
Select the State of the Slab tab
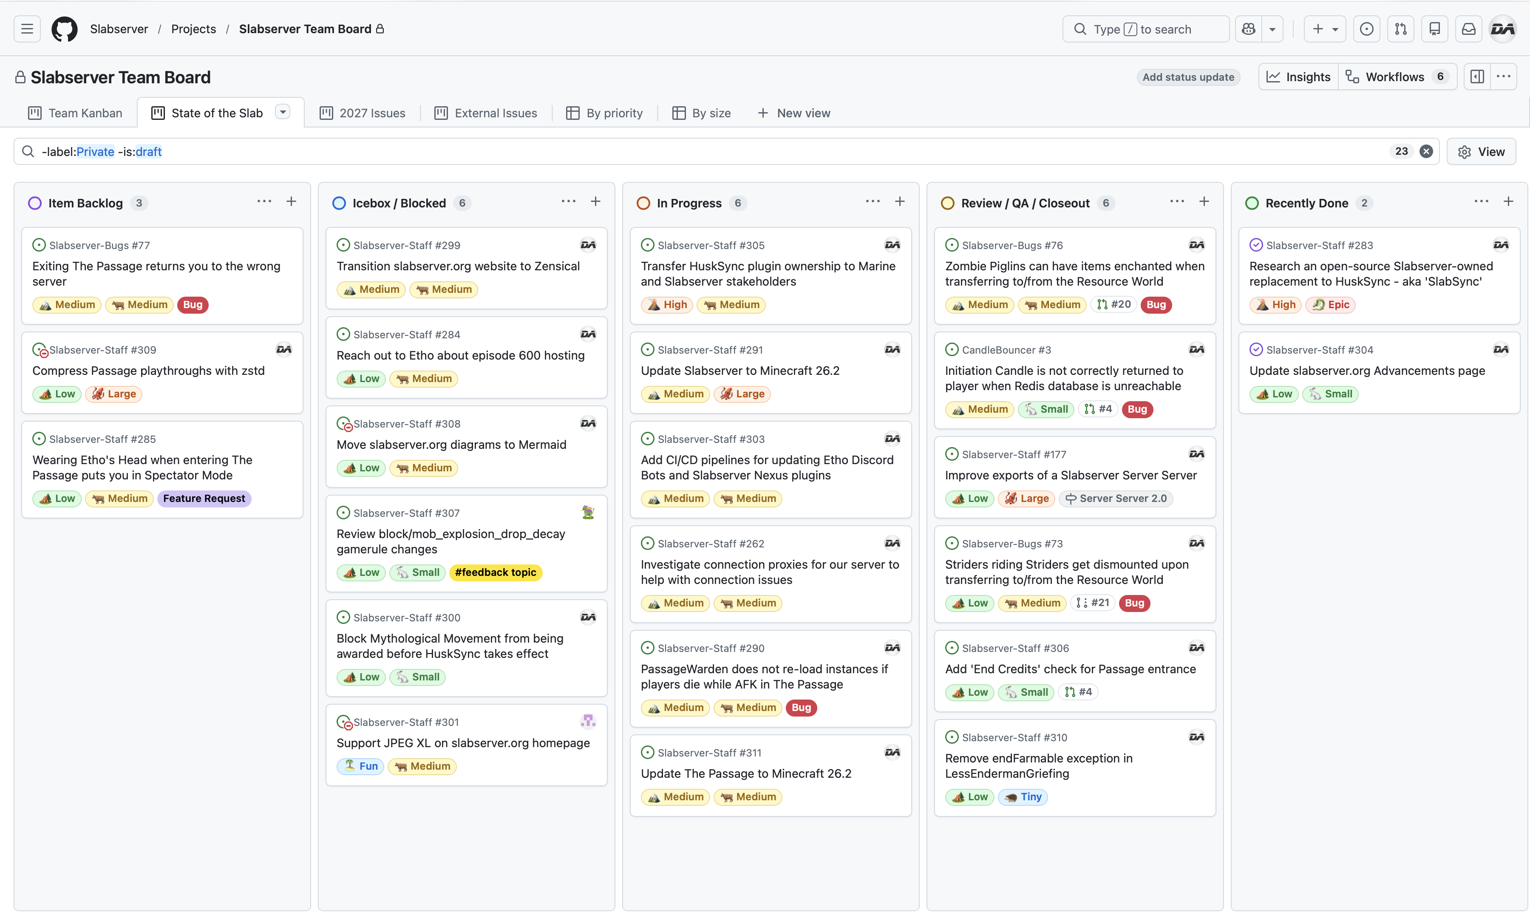(x=207, y=113)
